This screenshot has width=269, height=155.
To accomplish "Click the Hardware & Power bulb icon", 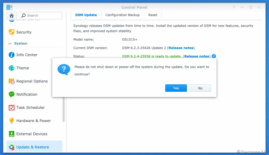I will click(12, 121).
